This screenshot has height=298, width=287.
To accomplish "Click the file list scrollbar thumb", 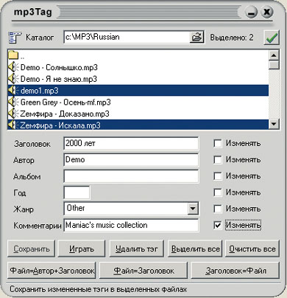I will [x=274, y=65].
